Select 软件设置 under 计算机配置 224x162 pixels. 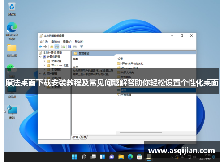point(56,61)
